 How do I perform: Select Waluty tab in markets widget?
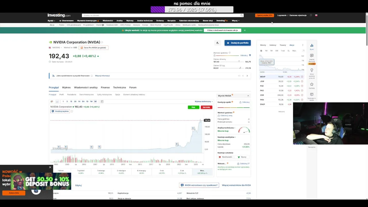pyautogui.click(x=263, y=45)
